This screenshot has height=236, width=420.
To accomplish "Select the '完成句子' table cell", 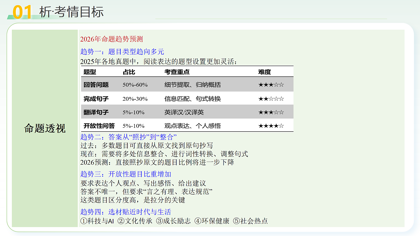I will 96,99.
